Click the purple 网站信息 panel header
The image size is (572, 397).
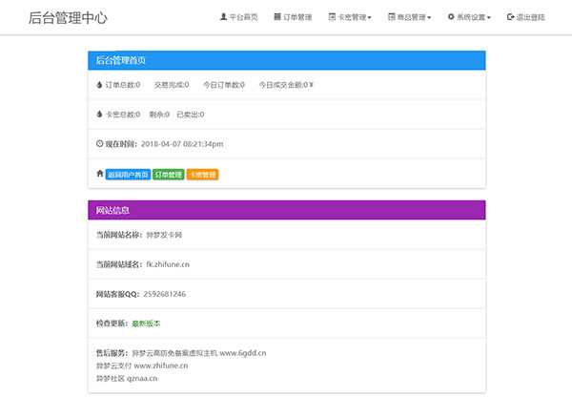pyautogui.click(x=287, y=210)
